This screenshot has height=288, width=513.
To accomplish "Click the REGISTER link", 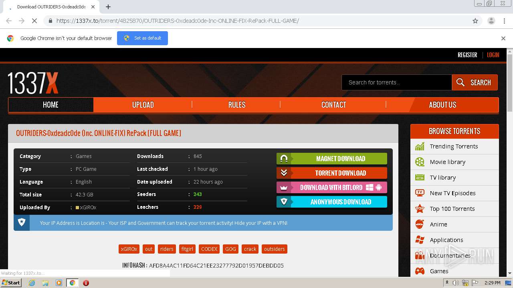I will pyautogui.click(x=467, y=55).
